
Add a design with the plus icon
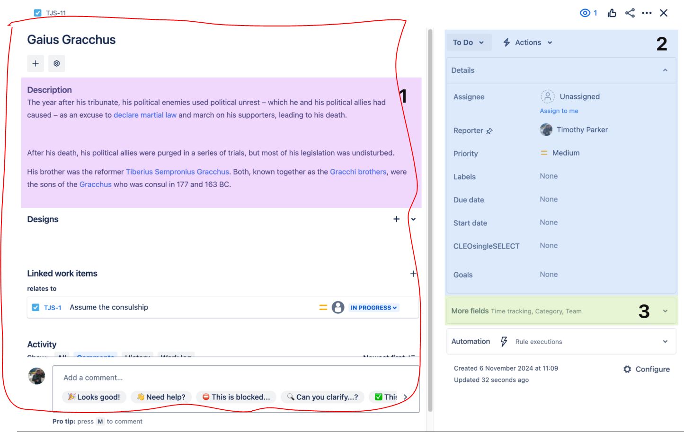point(396,219)
